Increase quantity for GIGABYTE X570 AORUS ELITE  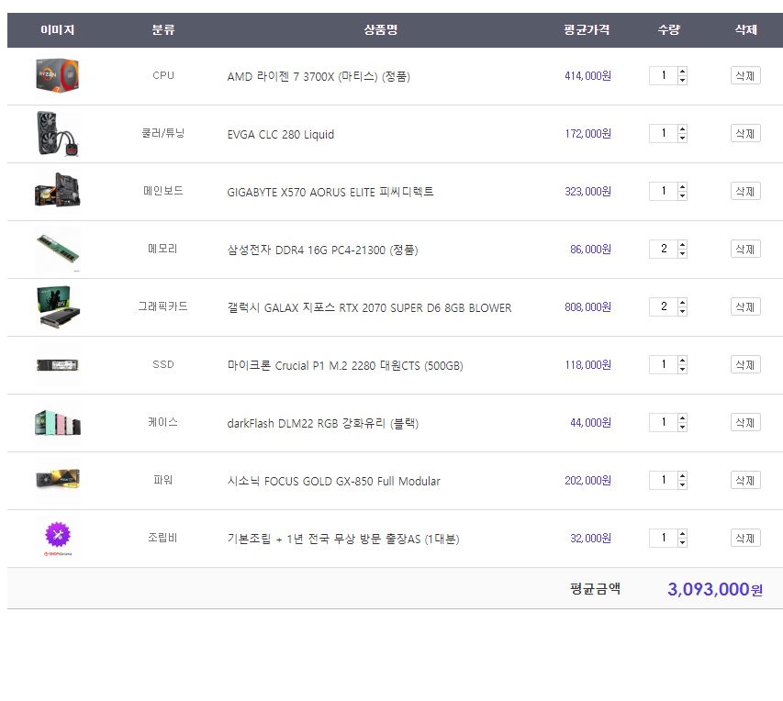[x=682, y=187]
